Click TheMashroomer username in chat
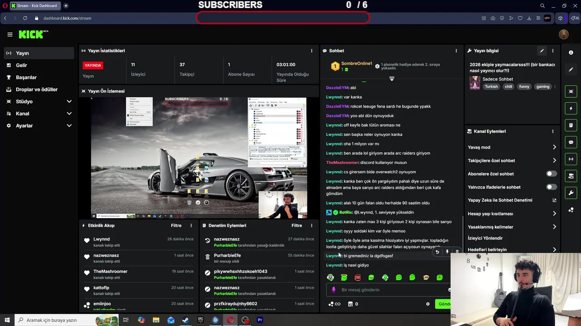Viewport: 581px width, 326px height. [342, 163]
